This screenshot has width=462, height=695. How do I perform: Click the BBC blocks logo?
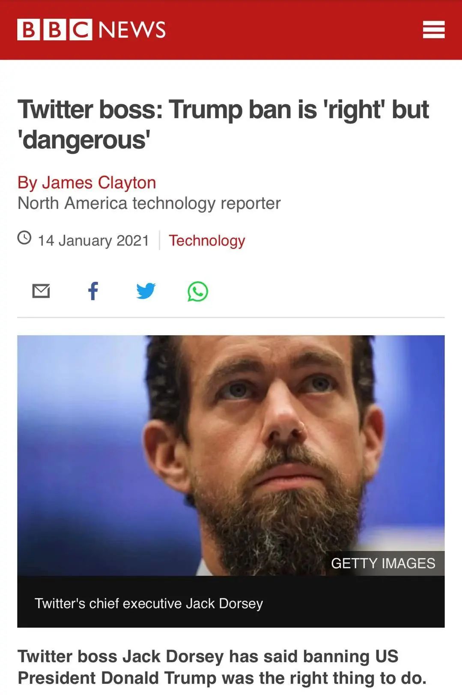pos(54,30)
